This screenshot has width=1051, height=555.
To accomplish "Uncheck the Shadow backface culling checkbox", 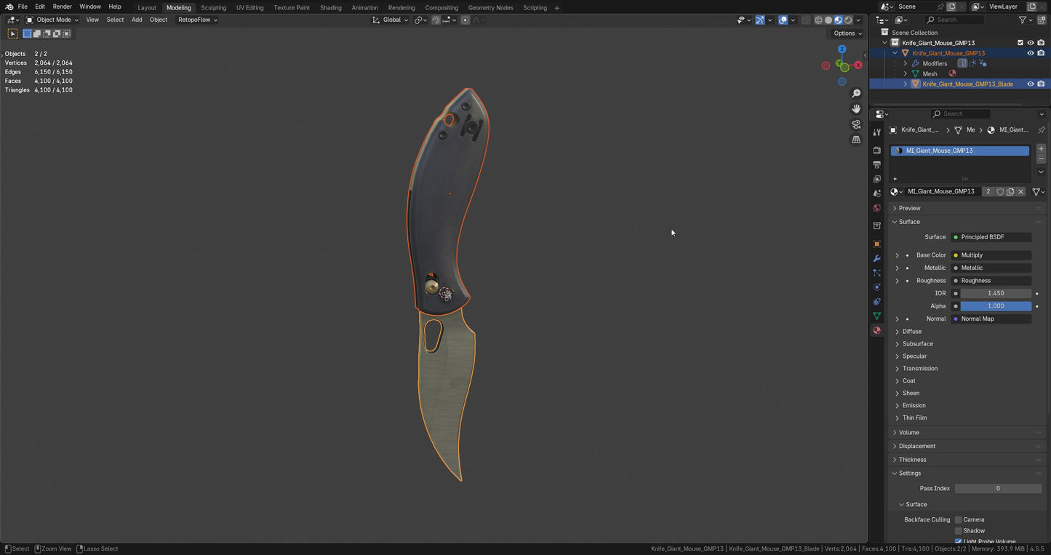I will (959, 530).
